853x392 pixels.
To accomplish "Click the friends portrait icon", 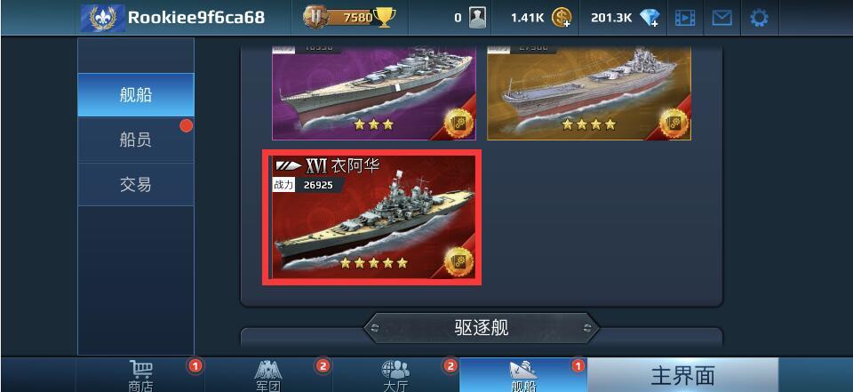I will tap(478, 18).
